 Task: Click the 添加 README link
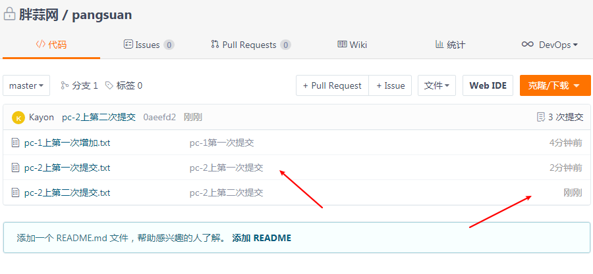262,238
